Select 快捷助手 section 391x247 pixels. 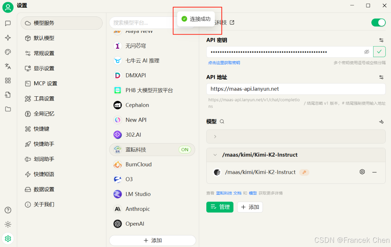click(62, 144)
